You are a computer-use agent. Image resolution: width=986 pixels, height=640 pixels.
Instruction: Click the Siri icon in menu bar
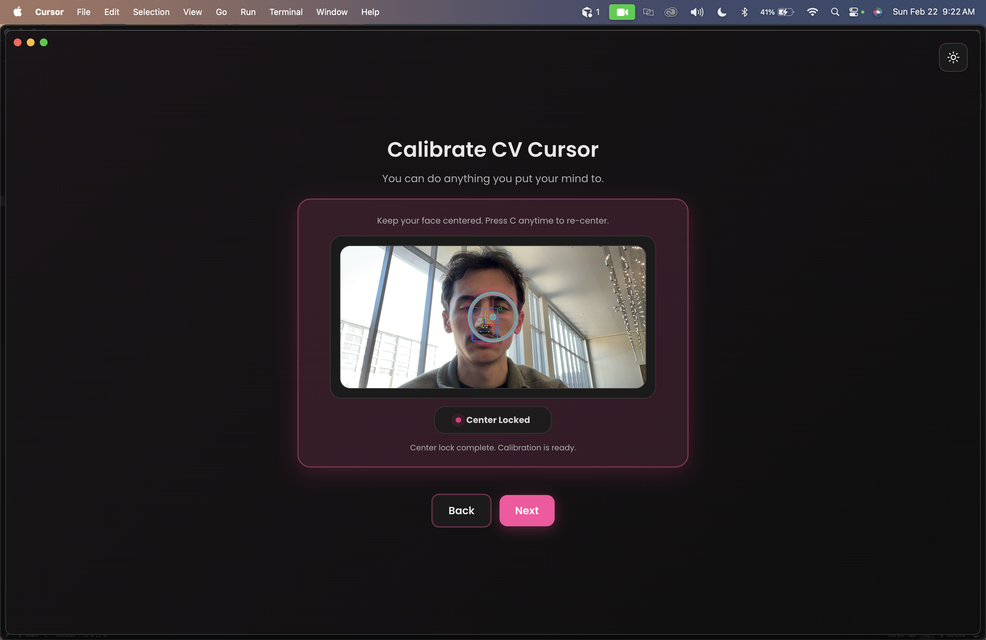(877, 12)
